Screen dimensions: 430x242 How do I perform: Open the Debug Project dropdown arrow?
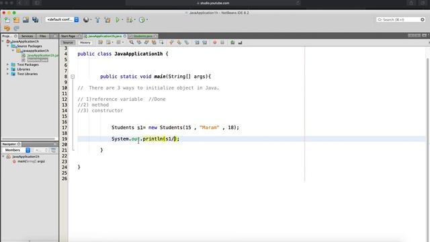point(134,19)
